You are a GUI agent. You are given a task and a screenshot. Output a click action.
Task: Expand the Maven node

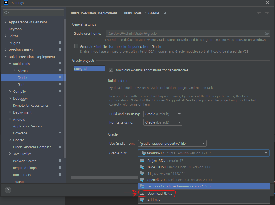pos(14,70)
